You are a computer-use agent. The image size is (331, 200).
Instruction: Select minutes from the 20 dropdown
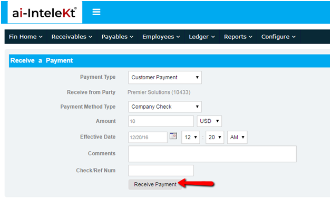point(215,138)
